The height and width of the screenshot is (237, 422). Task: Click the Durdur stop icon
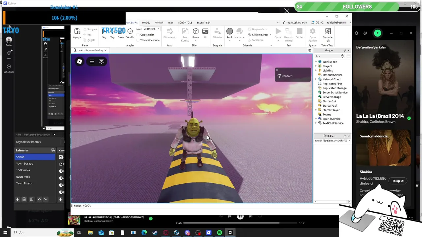click(299, 31)
